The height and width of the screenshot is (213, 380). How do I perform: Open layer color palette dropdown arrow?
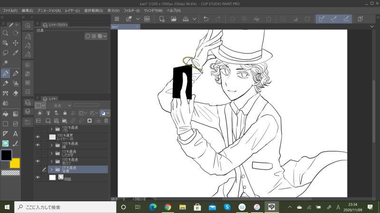[x=108, y=113]
